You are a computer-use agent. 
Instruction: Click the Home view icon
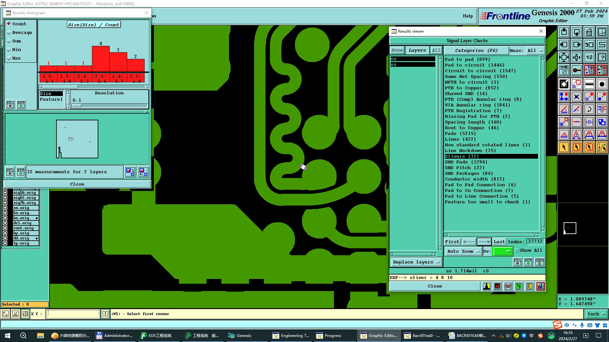[x=589, y=32]
